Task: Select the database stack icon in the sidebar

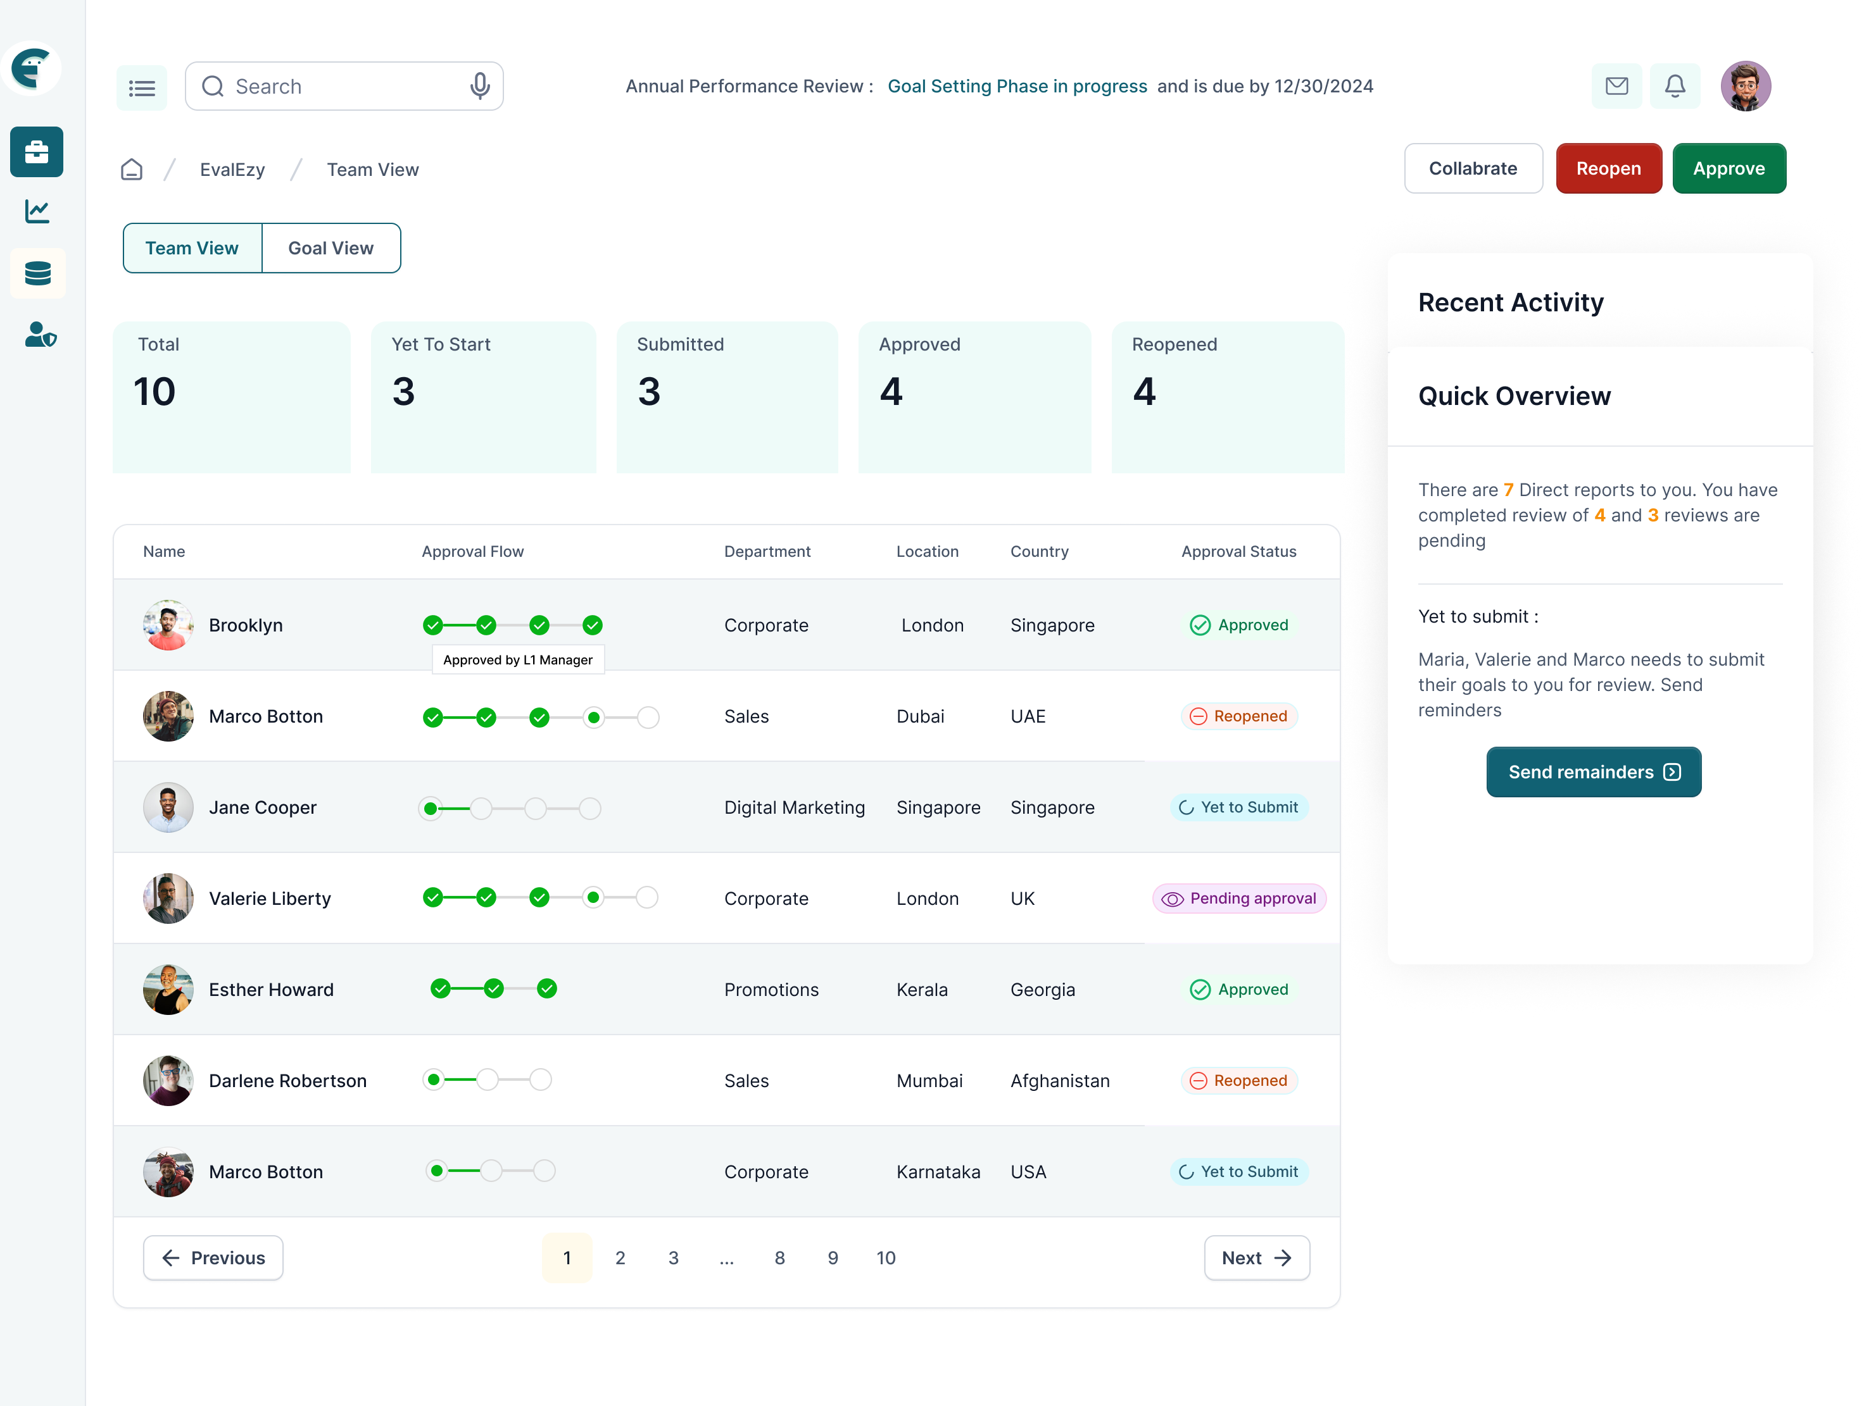Action: point(38,273)
